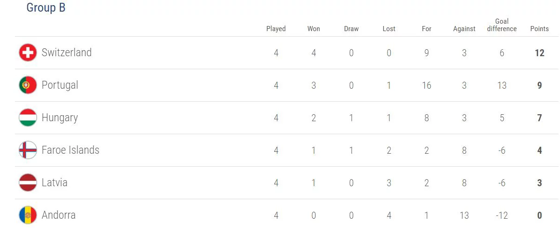Open the Switzerland team link
Screen dimensions: 560x228
(x=66, y=52)
